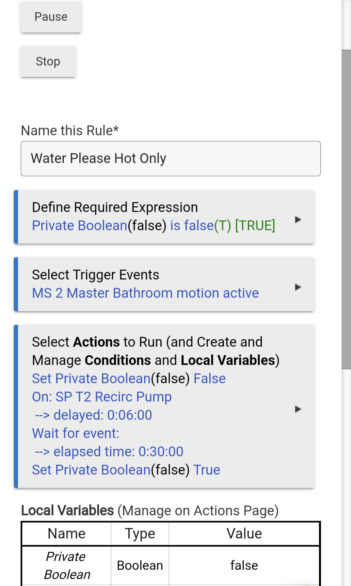
Task: Expand Select Actions to Run arrow
Action: tap(297, 409)
